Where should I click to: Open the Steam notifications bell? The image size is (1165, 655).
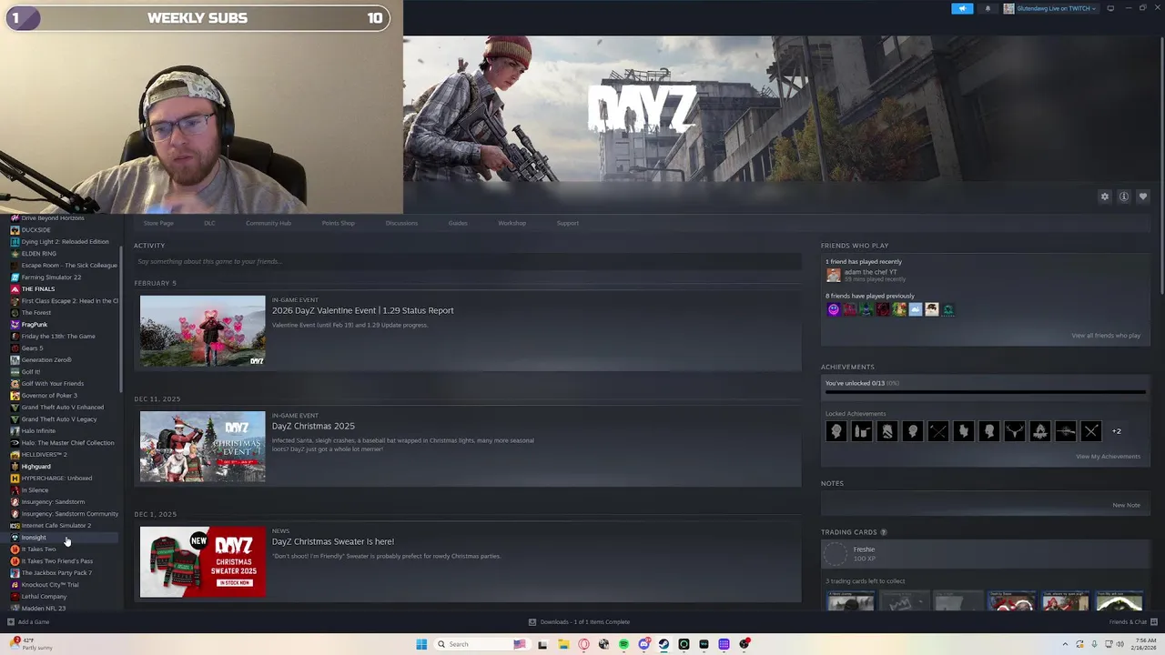(x=988, y=8)
